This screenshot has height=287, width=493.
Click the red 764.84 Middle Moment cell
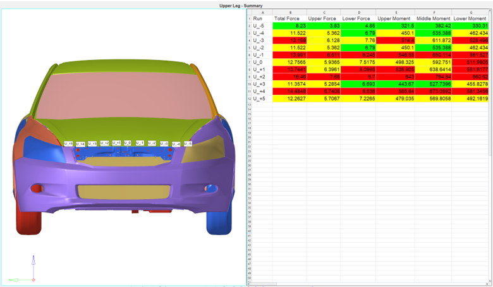click(x=433, y=76)
